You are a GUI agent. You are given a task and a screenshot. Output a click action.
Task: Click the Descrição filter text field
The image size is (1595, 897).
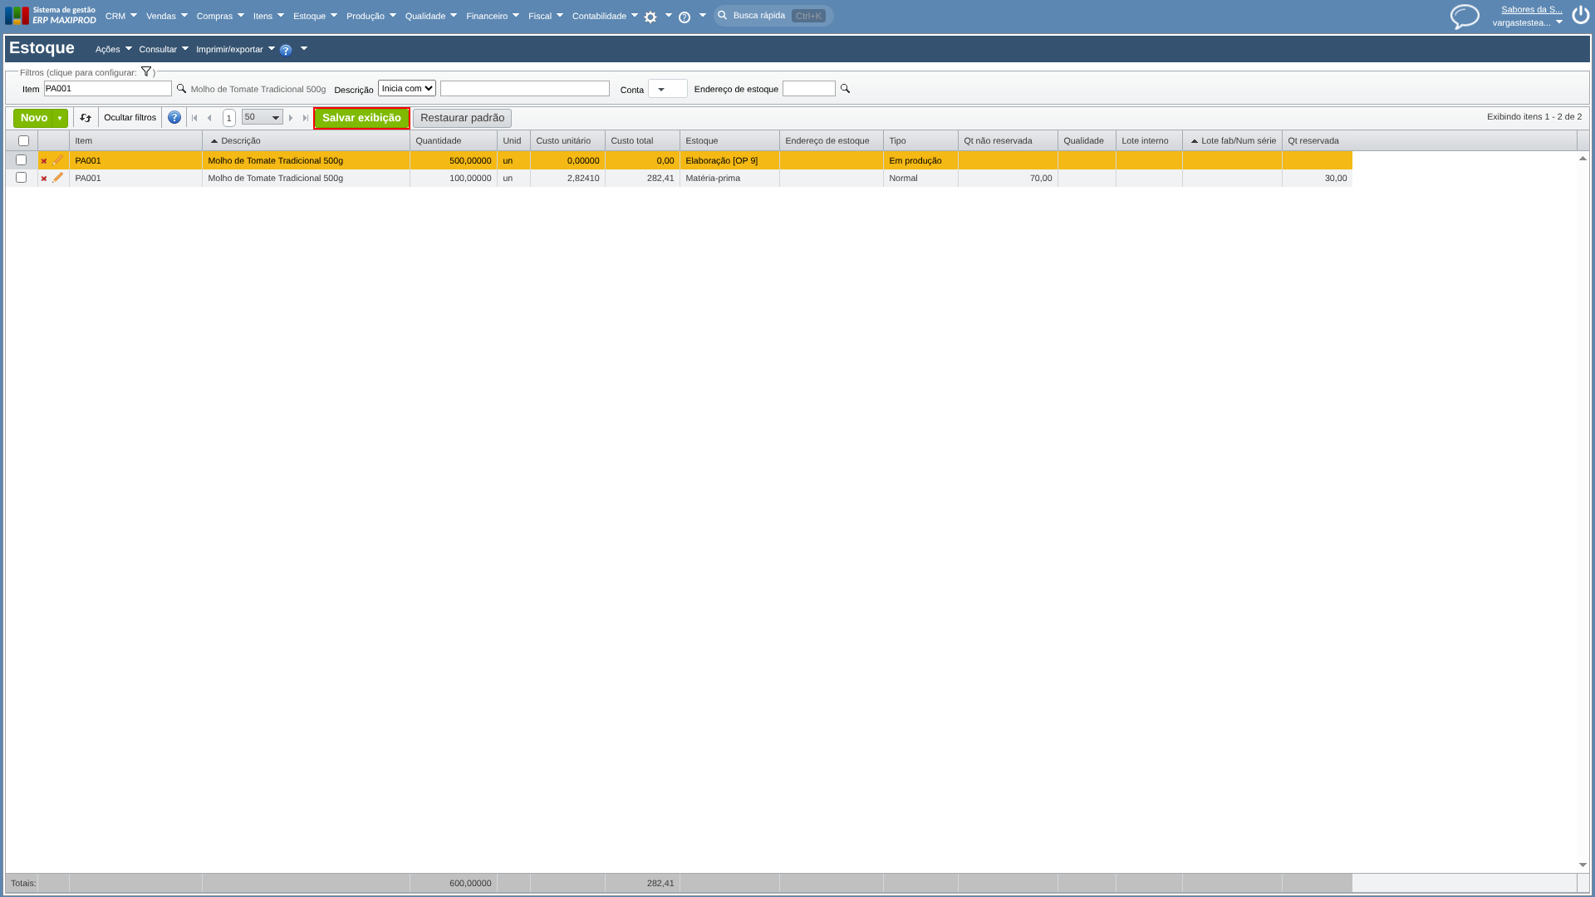pos(525,89)
